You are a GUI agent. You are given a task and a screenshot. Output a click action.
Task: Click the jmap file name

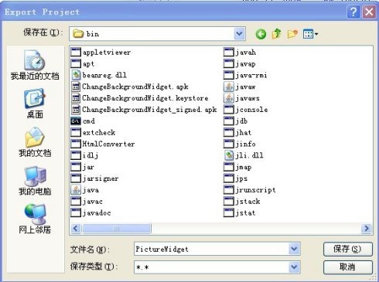point(244,167)
